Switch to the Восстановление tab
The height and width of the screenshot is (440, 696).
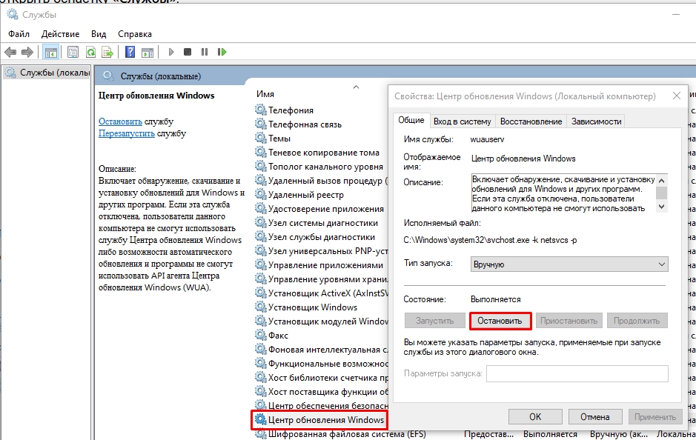point(531,121)
